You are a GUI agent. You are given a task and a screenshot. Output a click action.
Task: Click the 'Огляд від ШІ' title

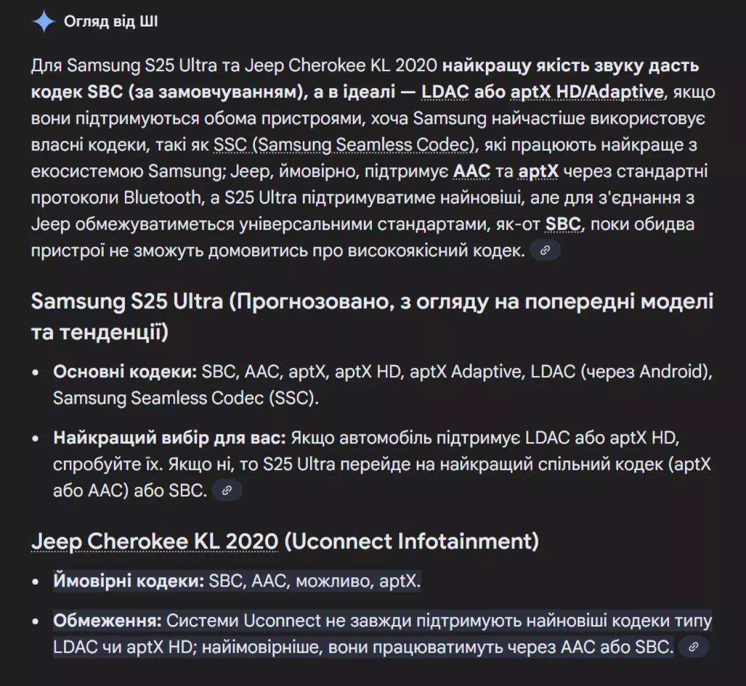[111, 22]
